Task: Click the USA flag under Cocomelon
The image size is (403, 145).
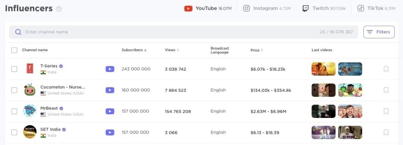Action: click(43, 93)
